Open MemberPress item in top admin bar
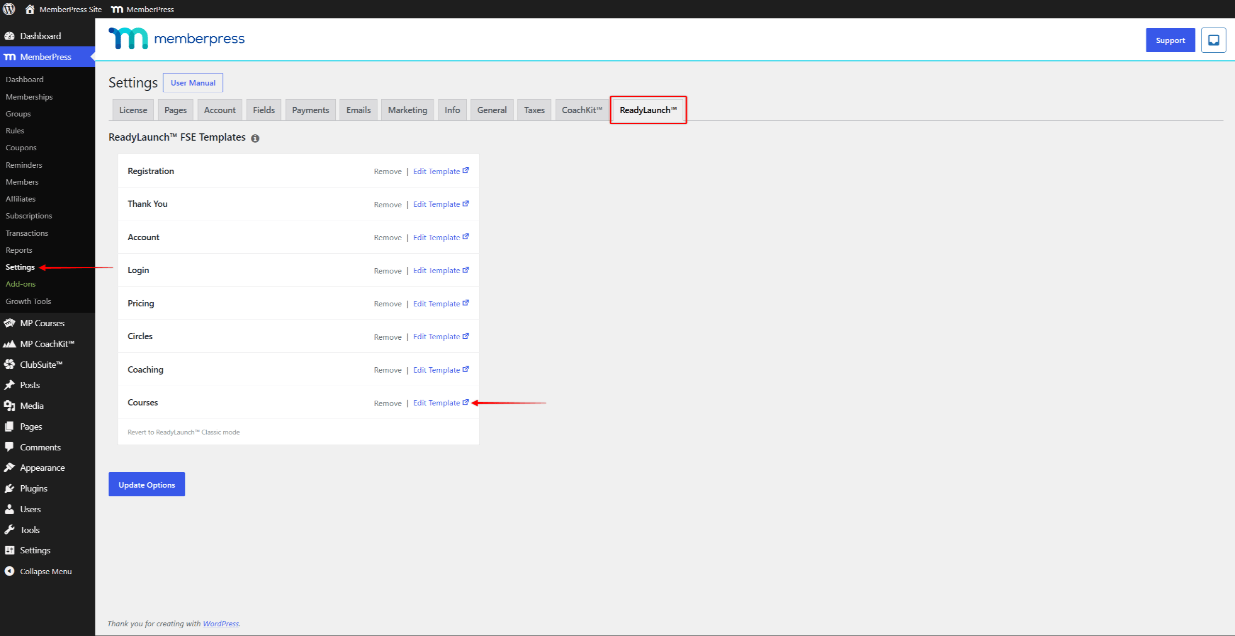This screenshot has height=636, width=1235. point(143,9)
